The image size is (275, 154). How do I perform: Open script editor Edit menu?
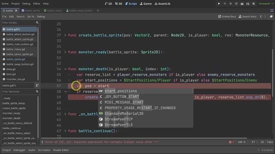[12, 17]
